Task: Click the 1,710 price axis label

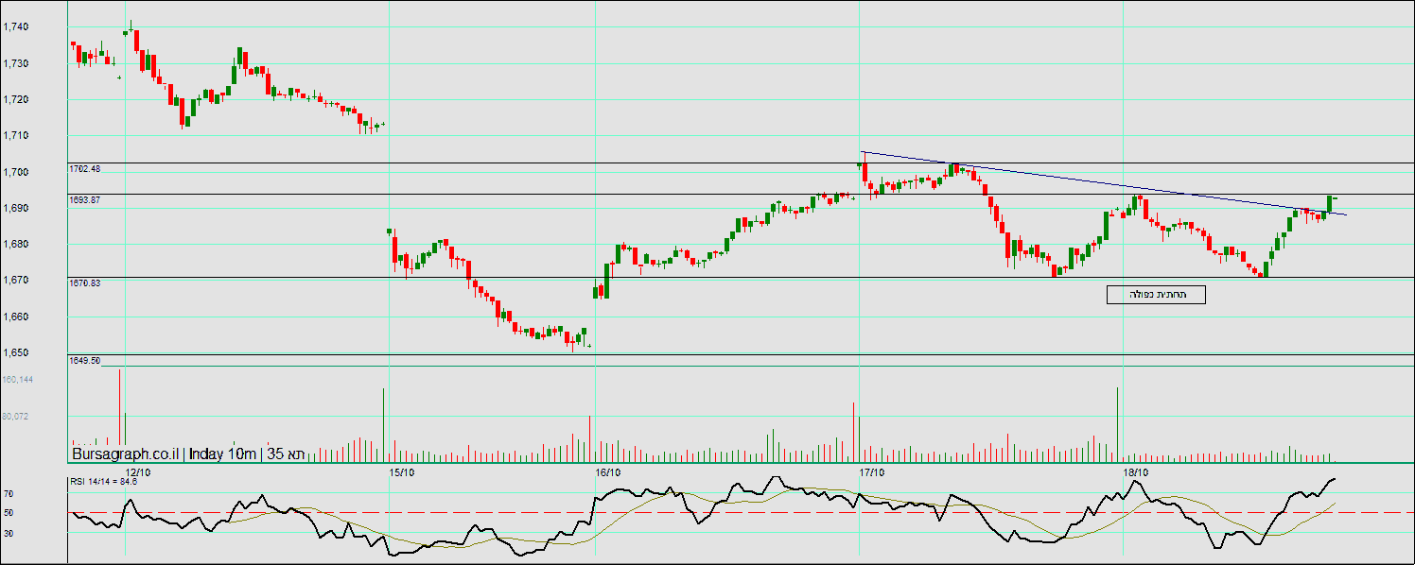Action: 16,136
